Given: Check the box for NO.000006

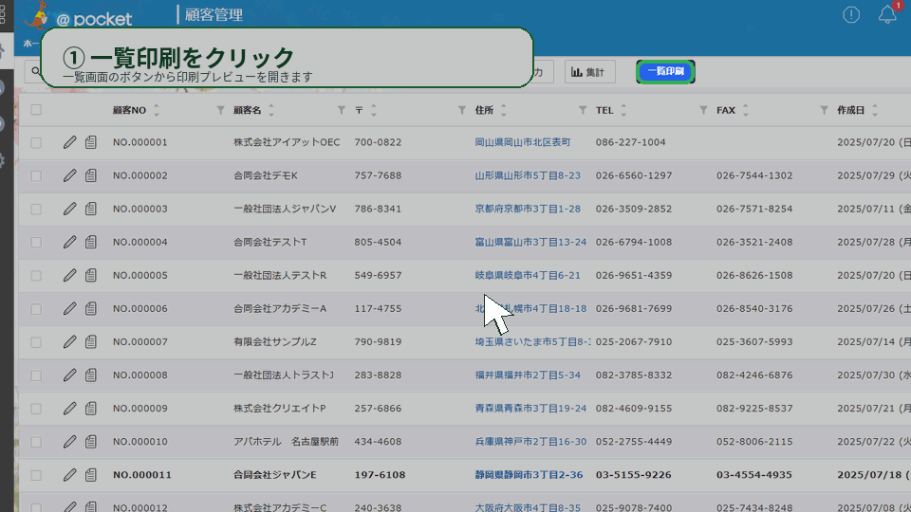Looking at the screenshot, I should (x=36, y=309).
